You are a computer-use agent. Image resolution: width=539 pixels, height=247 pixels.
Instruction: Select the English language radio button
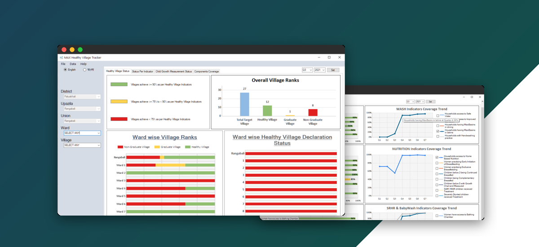pyautogui.click(x=65, y=70)
